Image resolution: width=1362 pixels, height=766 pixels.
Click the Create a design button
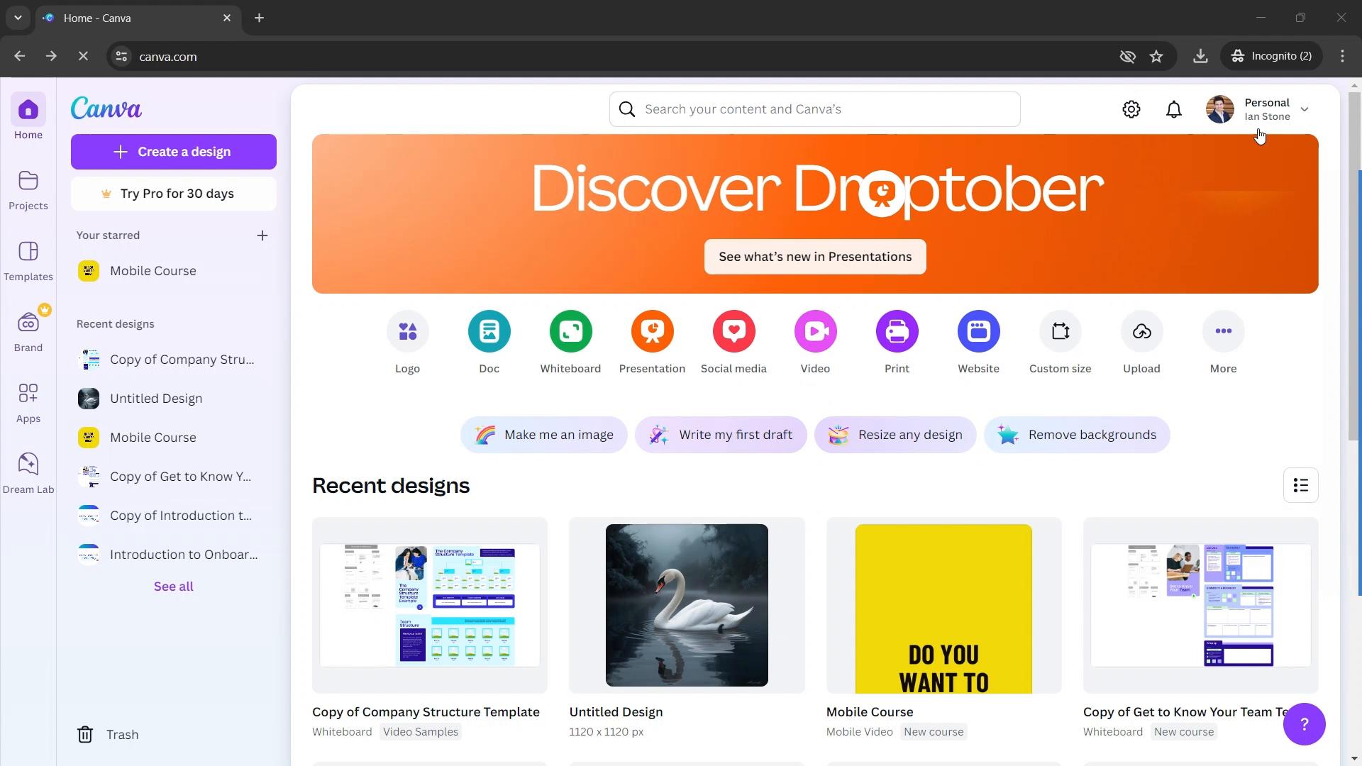[173, 152]
